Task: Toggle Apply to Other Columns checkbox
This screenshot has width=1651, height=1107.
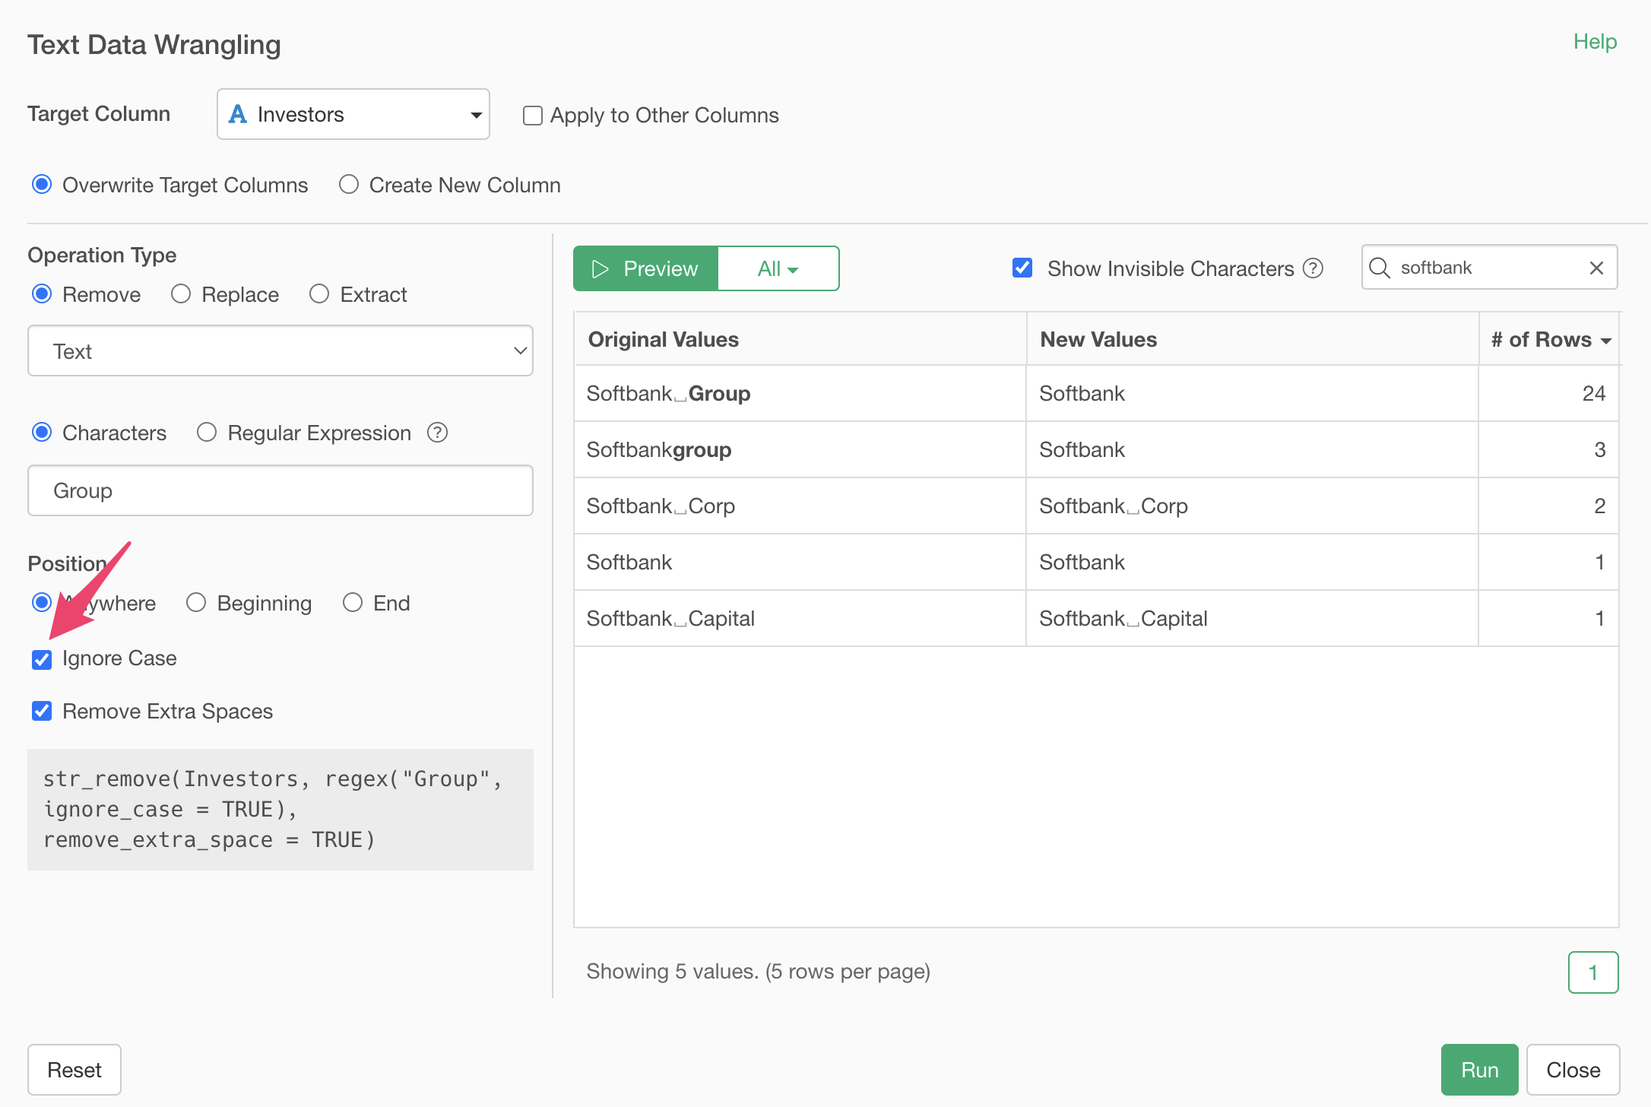Action: tap(532, 116)
